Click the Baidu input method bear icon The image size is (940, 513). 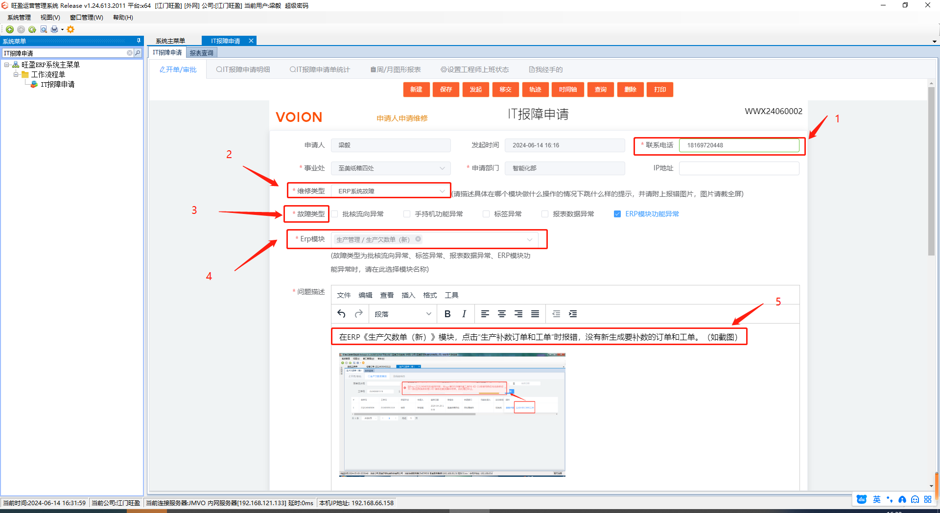pos(862,499)
